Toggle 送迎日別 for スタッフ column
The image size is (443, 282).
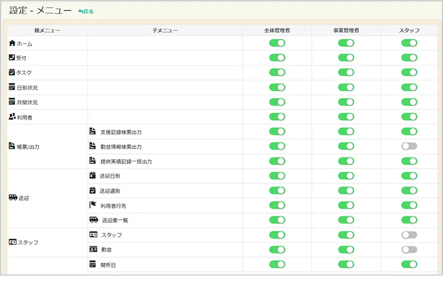[409, 176]
